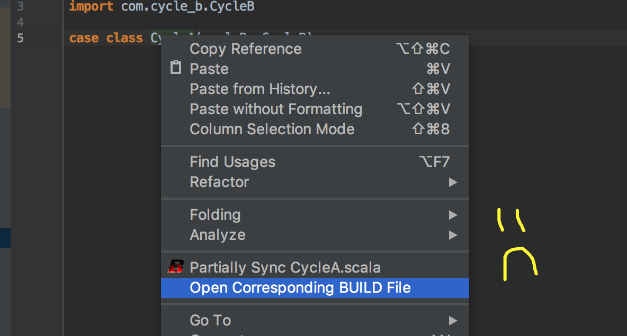This screenshot has width=627, height=336.
Task: Expand the Refactor submenu arrow
Action: click(x=453, y=182)
